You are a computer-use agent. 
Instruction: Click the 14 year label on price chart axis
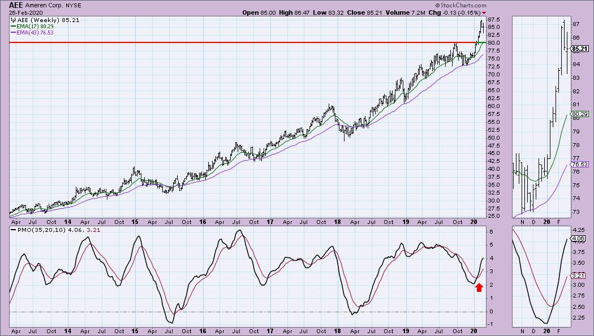(68, 222)
